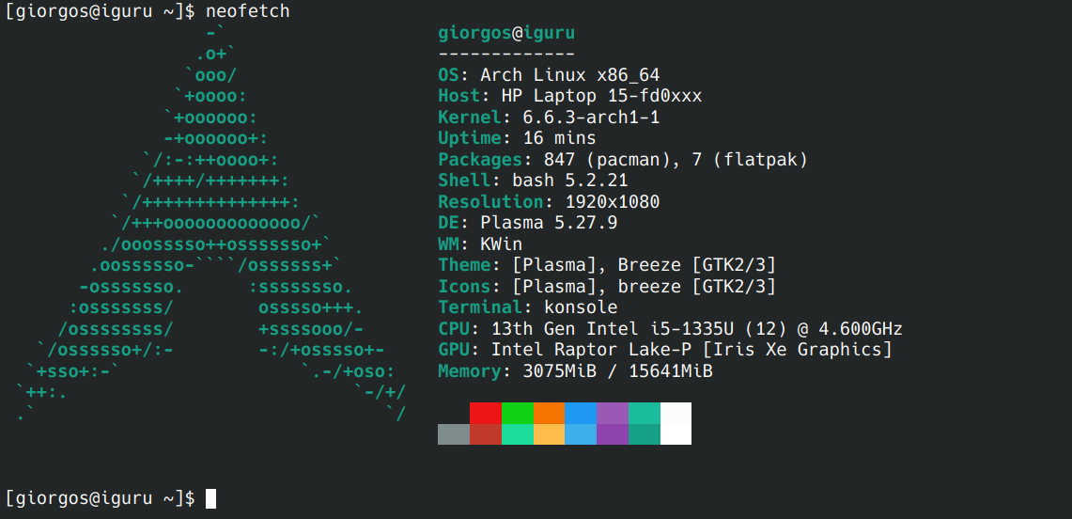1072x519 pixels.
Task: Click the Uptime label
Action: 470,139
